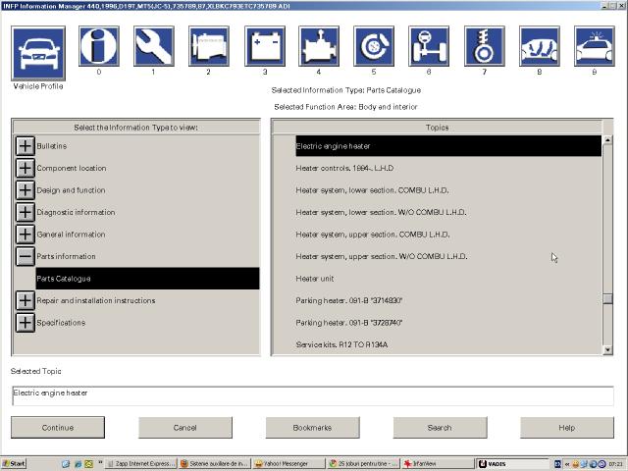Select the Brakes disc icon numbered 5
The height and width of the screenshot is (471, 628).
tap(373, 46)
